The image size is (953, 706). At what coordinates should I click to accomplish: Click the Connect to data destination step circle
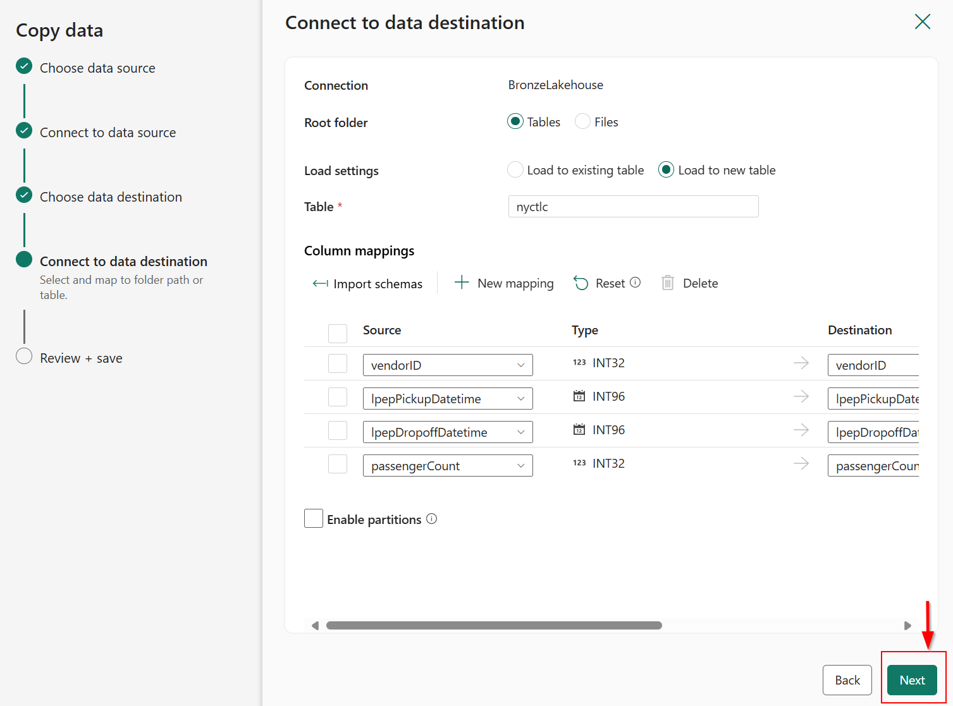coord(24,259)
